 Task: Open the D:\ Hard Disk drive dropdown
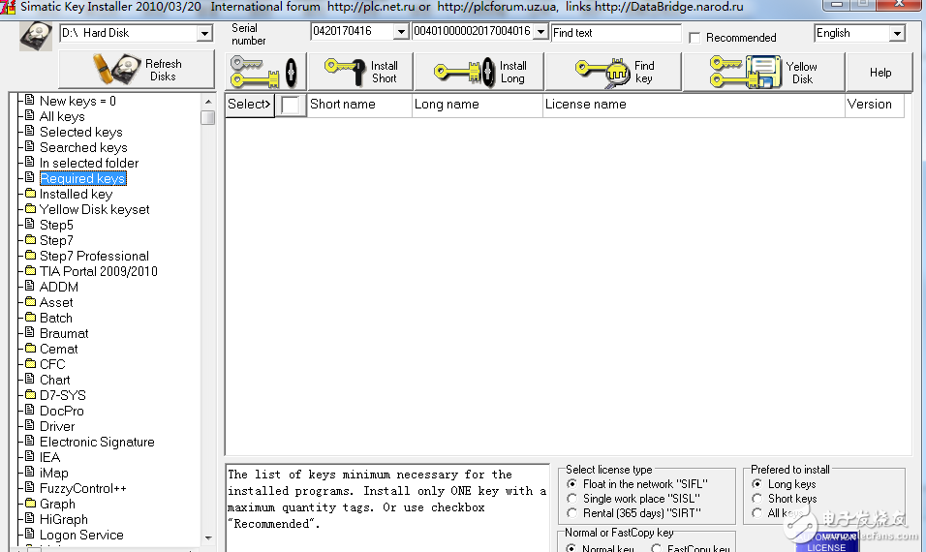click(x=203, y=34)
